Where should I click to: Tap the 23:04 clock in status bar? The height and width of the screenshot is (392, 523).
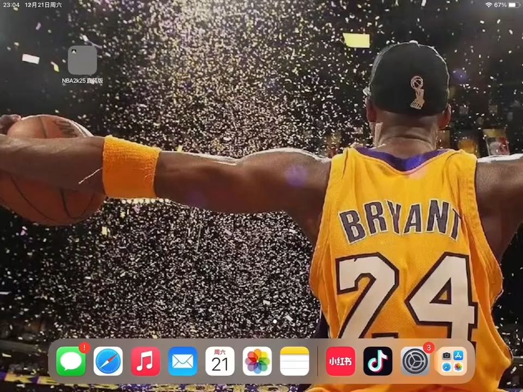coord(11,5)
